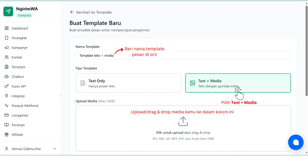Image resolution: width=308 pixels, height=156 pixels.
Task: Go back using the Kembali ke Template arrow
Action: pyautogui.click(x=72, y=12)
